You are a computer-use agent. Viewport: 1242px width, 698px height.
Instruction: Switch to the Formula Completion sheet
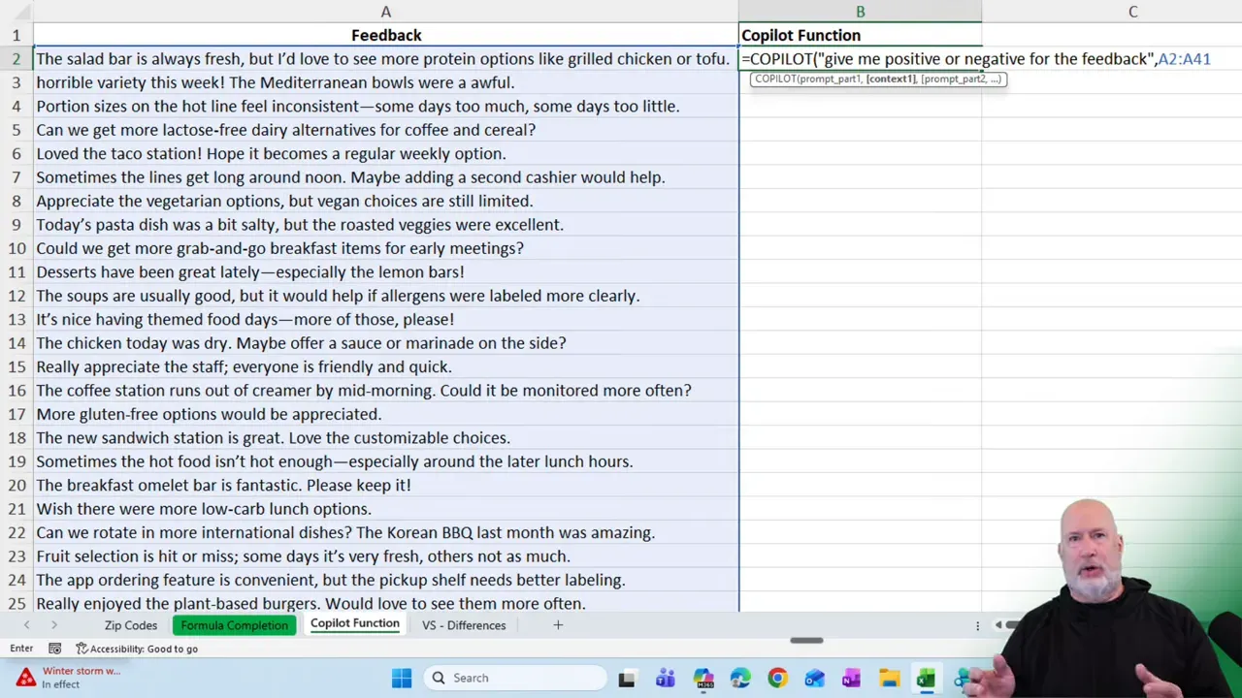click(234, 625)
